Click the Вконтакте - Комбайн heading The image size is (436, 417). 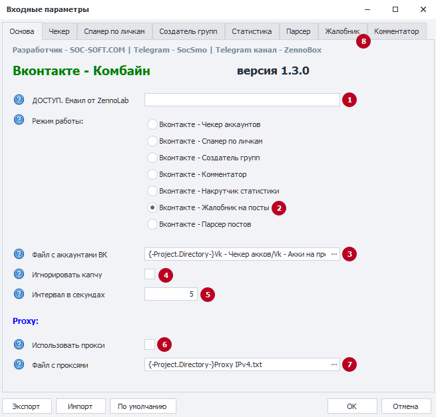tap(81, 71)
